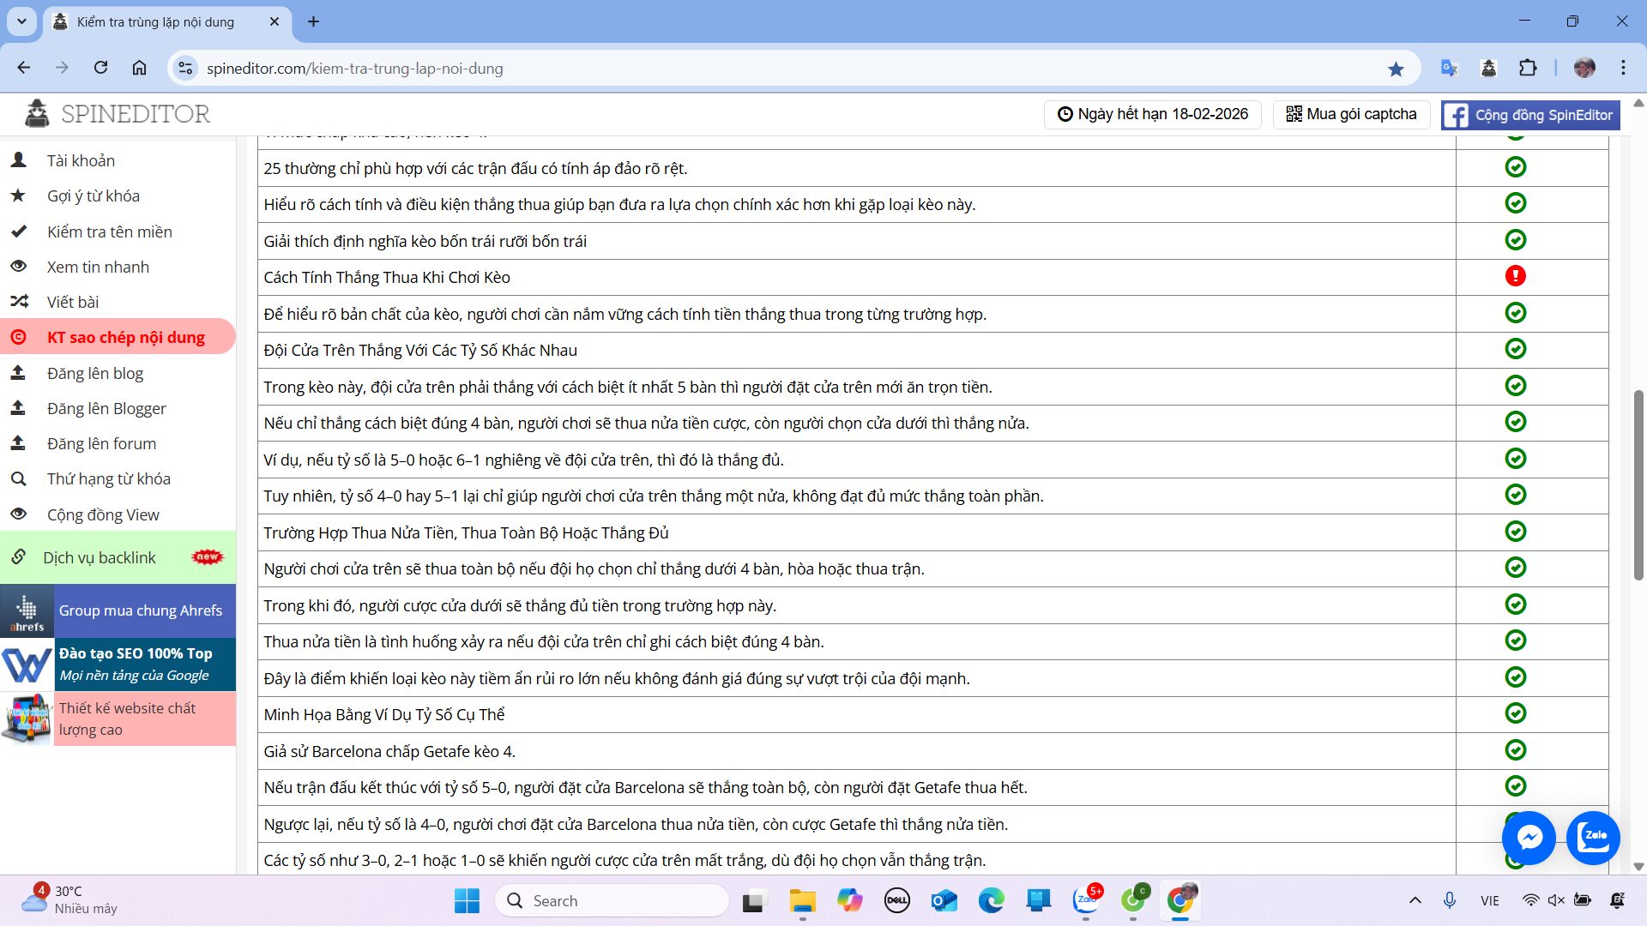1647x926 pixels.
Task: Click the Windows taskbar Search box
Action: [x=612, y=900]
